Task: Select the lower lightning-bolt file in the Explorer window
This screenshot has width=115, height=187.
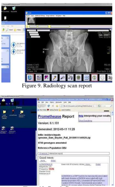Action: 13,52
